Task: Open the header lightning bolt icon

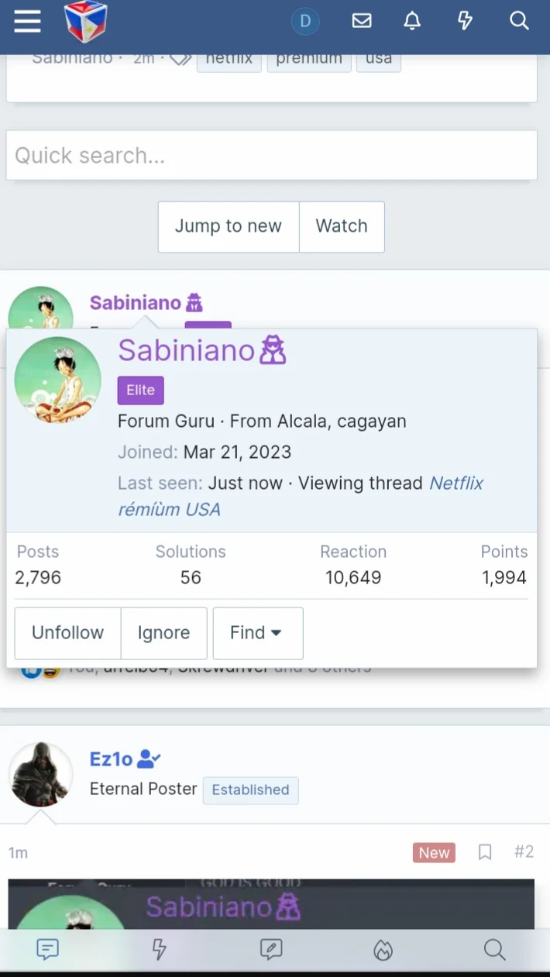Action: pyautogui.click(x=465, y=21)
